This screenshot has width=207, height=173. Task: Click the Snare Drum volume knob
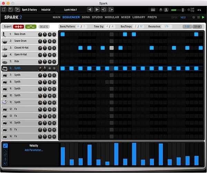[x=40, y=41]
